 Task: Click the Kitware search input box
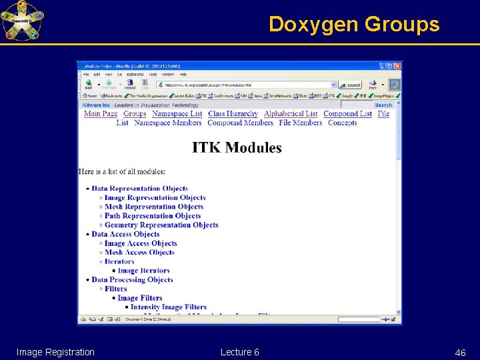357,105
